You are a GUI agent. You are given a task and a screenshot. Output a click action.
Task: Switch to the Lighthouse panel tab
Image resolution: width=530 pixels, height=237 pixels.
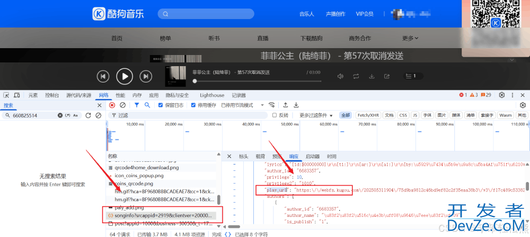click(211, 95)
